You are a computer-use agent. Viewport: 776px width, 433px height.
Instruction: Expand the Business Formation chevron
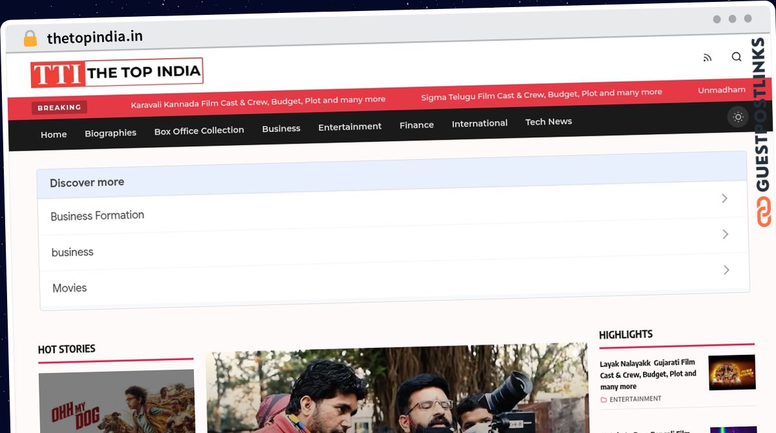[724, 198]
